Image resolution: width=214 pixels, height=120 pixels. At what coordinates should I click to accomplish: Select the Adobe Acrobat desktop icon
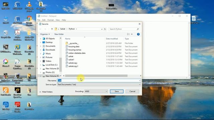(x=17, y=35)
